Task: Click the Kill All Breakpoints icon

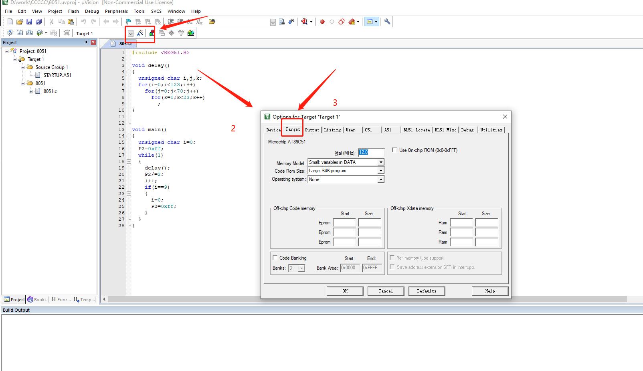Action: point(352,22)
